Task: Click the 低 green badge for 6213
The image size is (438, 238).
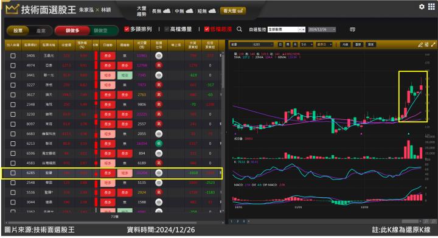Action: [x=159, y=144]
